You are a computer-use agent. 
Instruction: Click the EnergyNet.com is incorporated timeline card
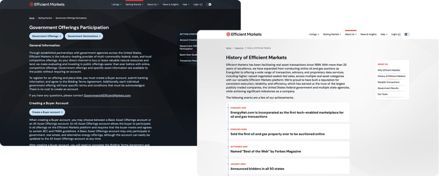(288, 112)
